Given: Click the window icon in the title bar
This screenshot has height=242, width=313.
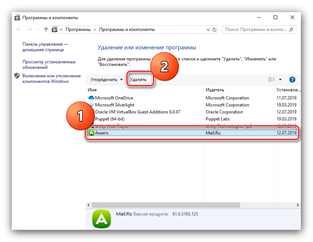Looking at the screenshot, I should click(x=17, y=18).
